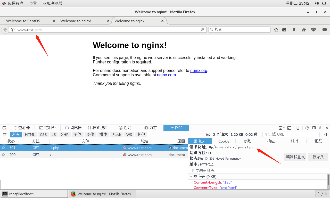Toggle the Flash request filter
This screenshot has width=330, height=198.
pos(117,135)
